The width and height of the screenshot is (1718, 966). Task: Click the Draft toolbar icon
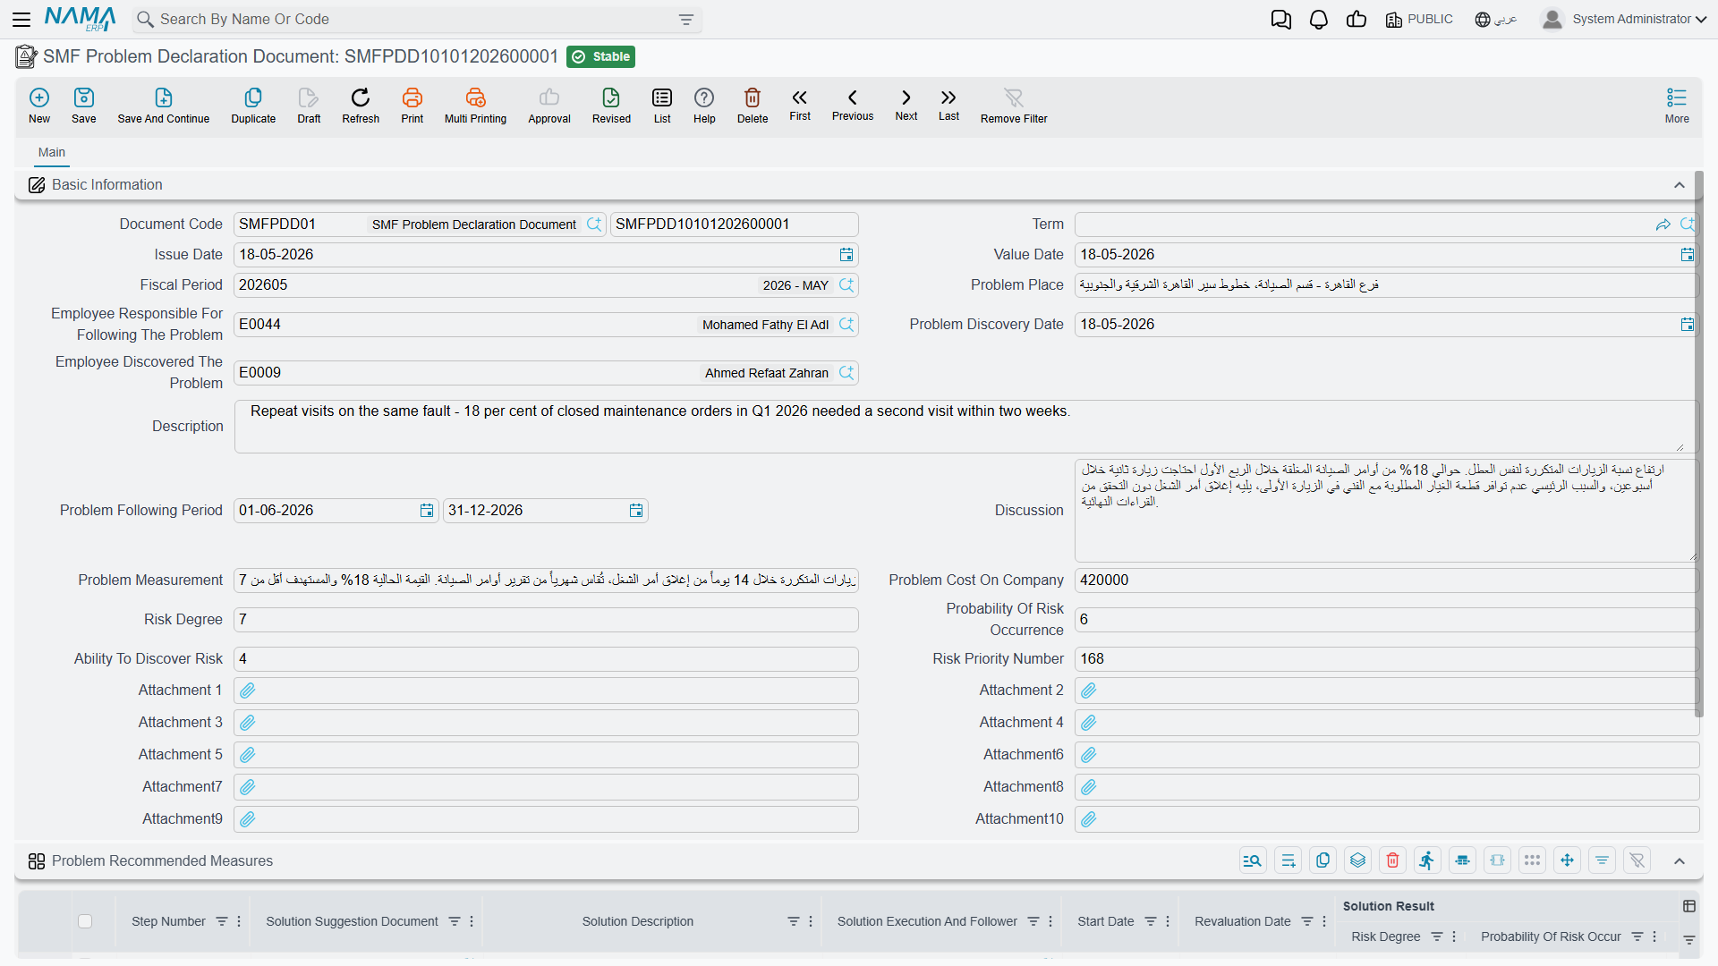pos(309,106)
